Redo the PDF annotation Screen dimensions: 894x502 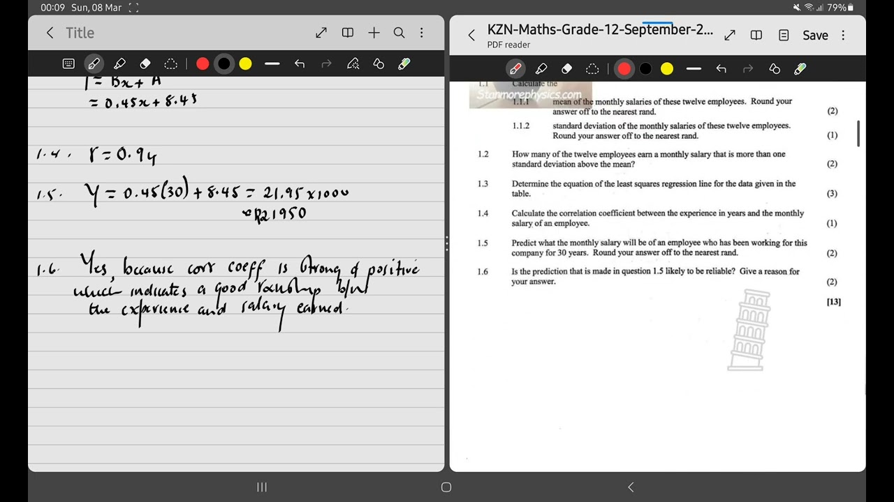(748, 68)
